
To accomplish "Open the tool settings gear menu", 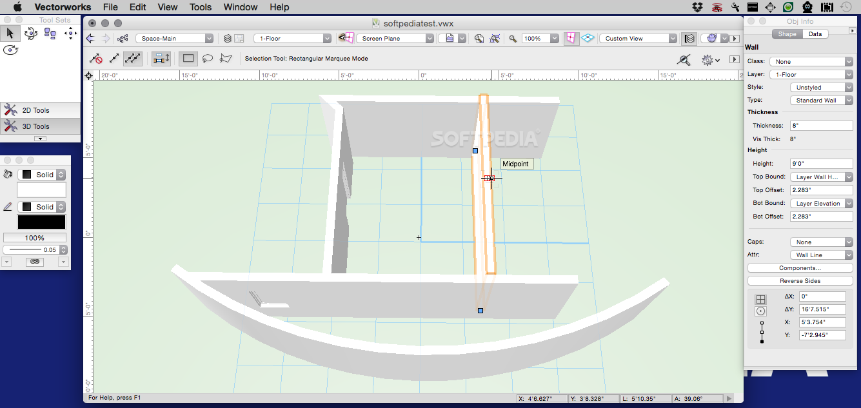I will 708,59.
